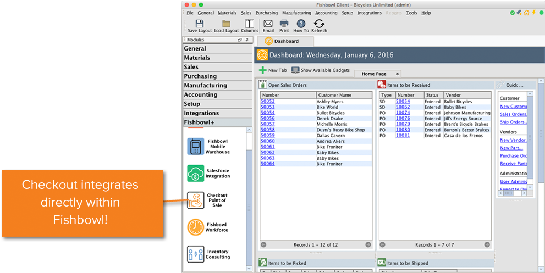The width and height of the screenshot is (545, 273).
Task: Click up arrow of modules list scrollbar
Action: (x=249, y=130)
